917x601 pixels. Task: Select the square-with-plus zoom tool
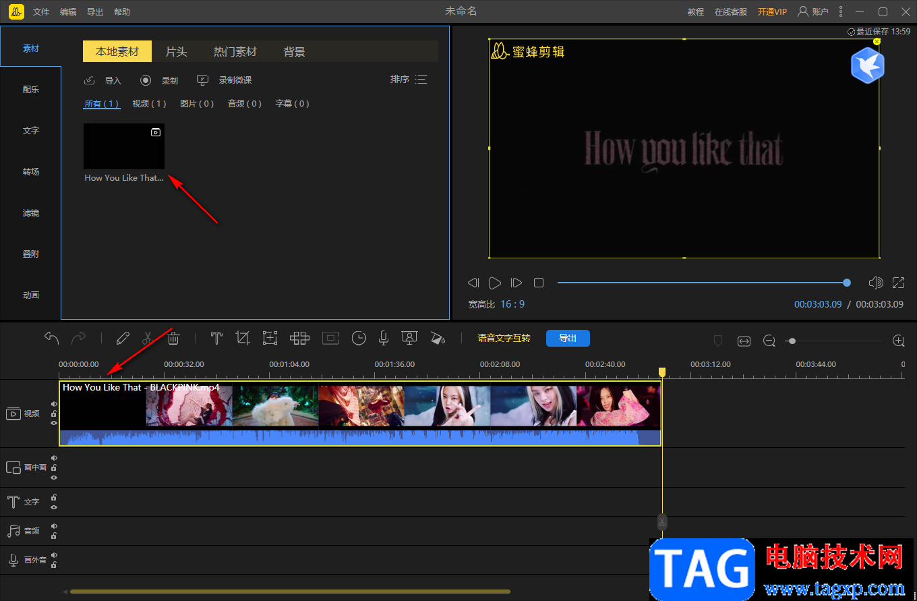coord(270,338)
